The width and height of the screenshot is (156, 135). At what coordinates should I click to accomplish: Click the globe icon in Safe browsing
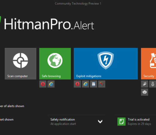pos(55,60)
